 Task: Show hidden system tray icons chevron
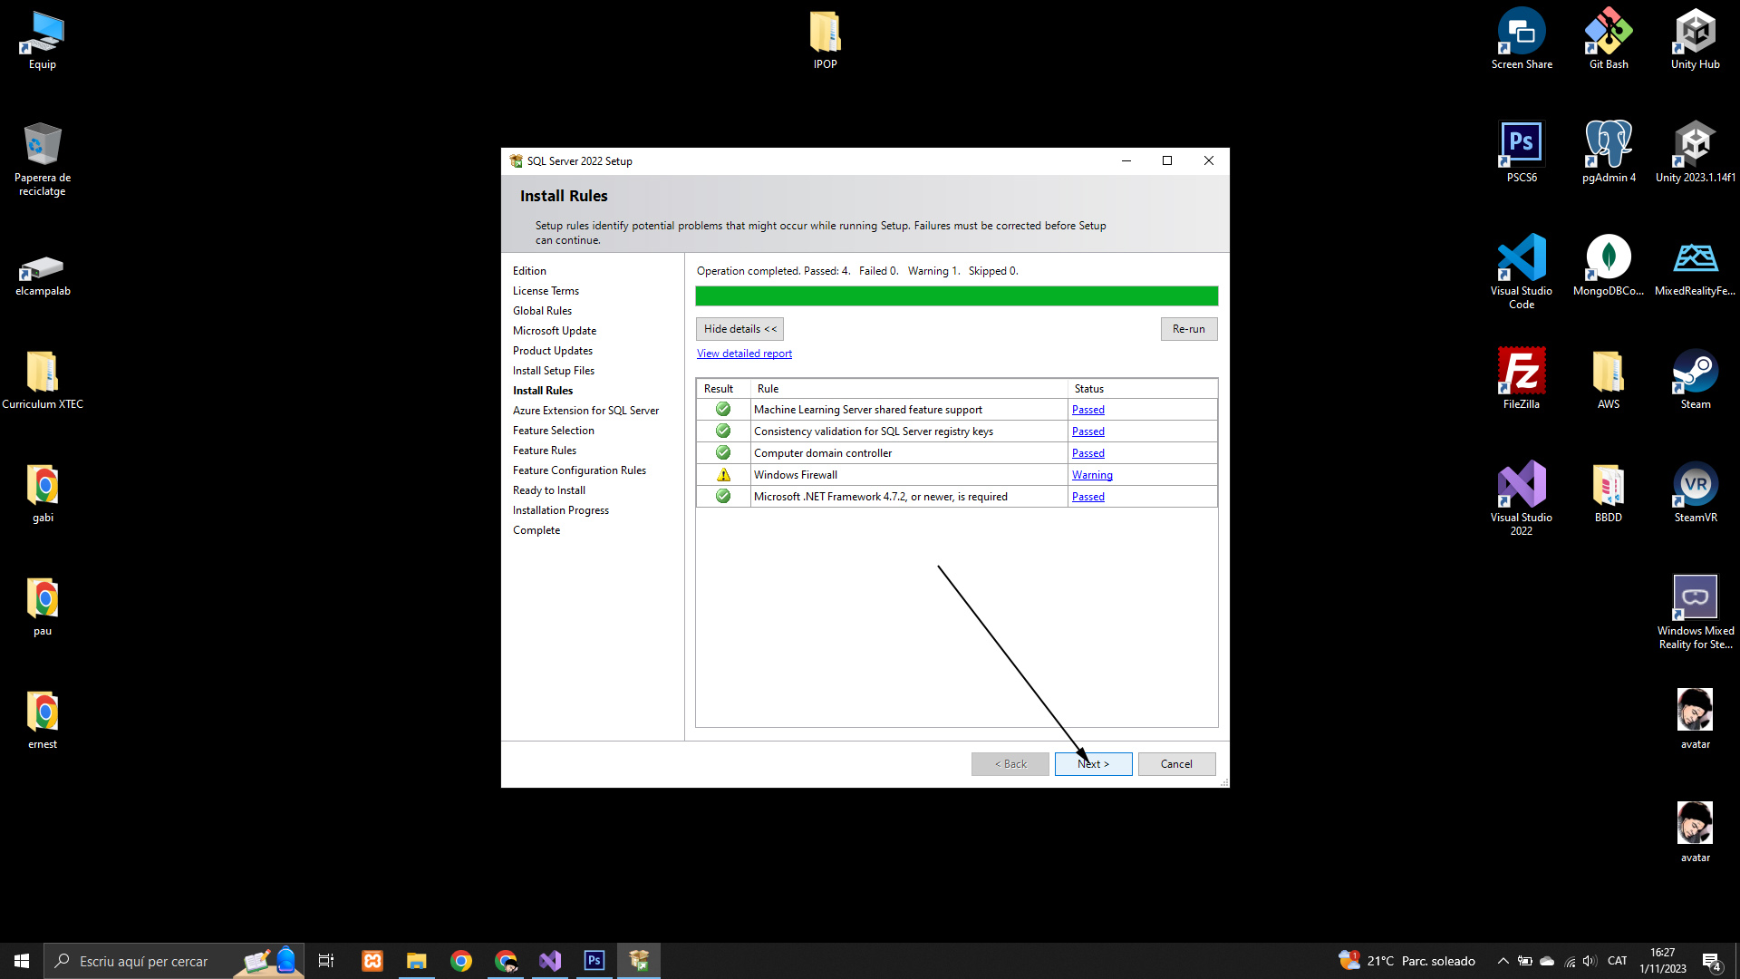1503,961
